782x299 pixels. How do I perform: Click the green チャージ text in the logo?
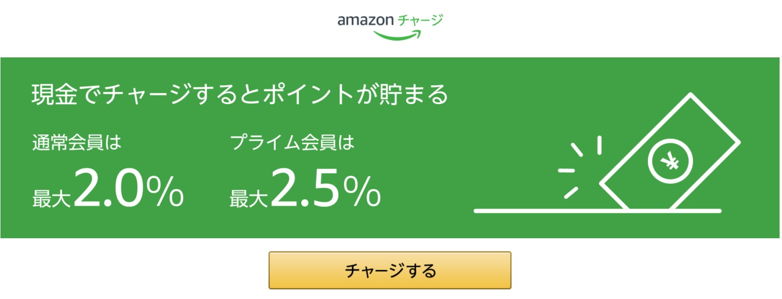pos(420,20)
